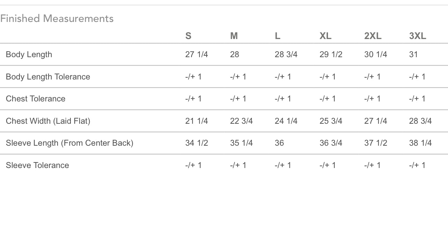Click the 3XL size column header

[418, 36]
